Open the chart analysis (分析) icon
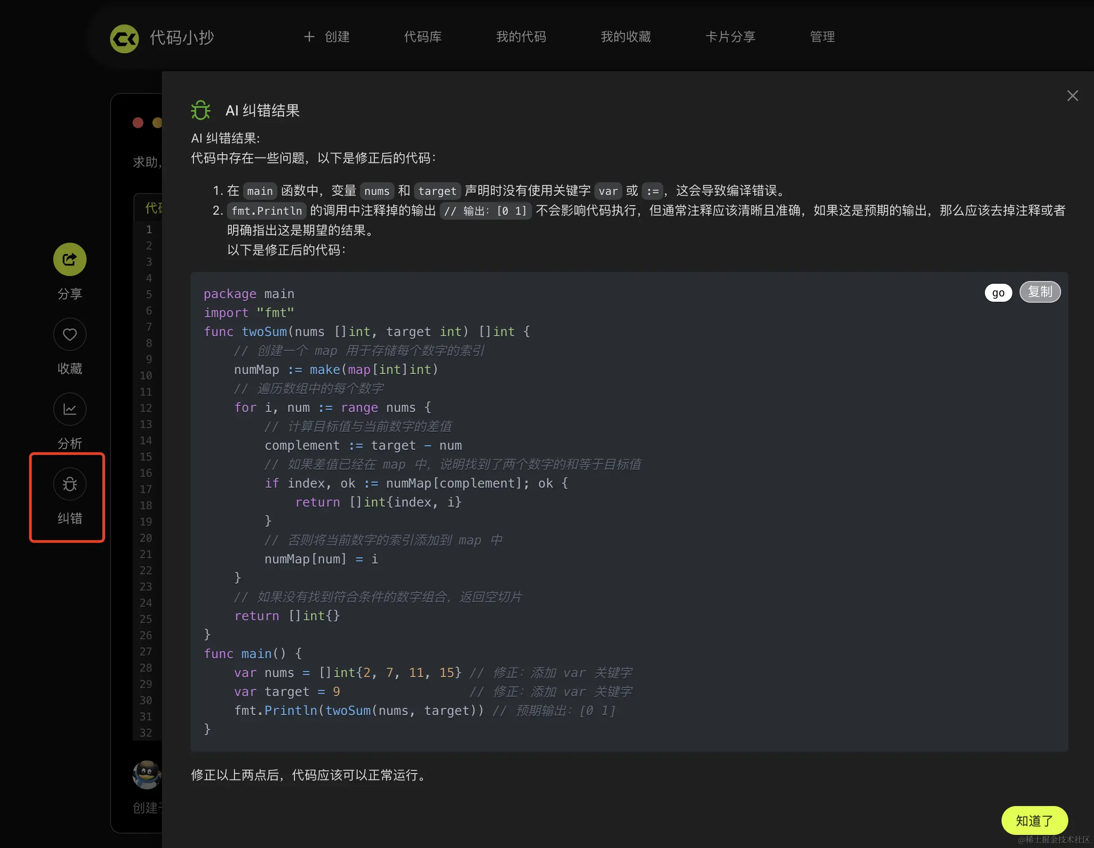Screen dimensions: 1094x848 pos(69,409)
